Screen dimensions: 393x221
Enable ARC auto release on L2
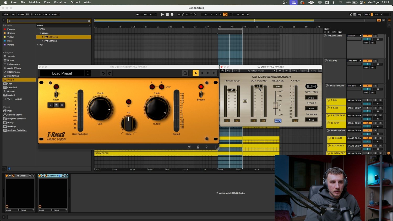coord(278,121)
